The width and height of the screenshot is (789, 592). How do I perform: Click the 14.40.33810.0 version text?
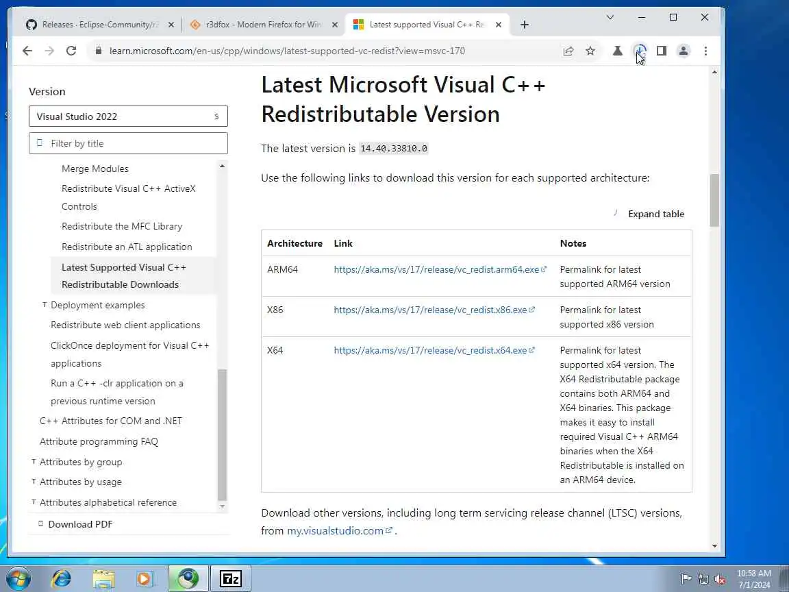tap(394, 149)
